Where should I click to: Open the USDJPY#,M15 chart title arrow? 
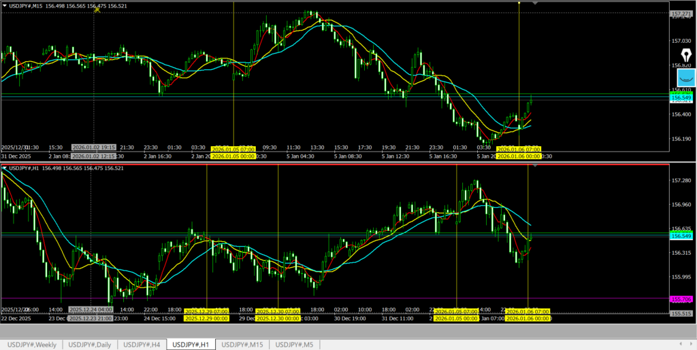coord(5,6)
